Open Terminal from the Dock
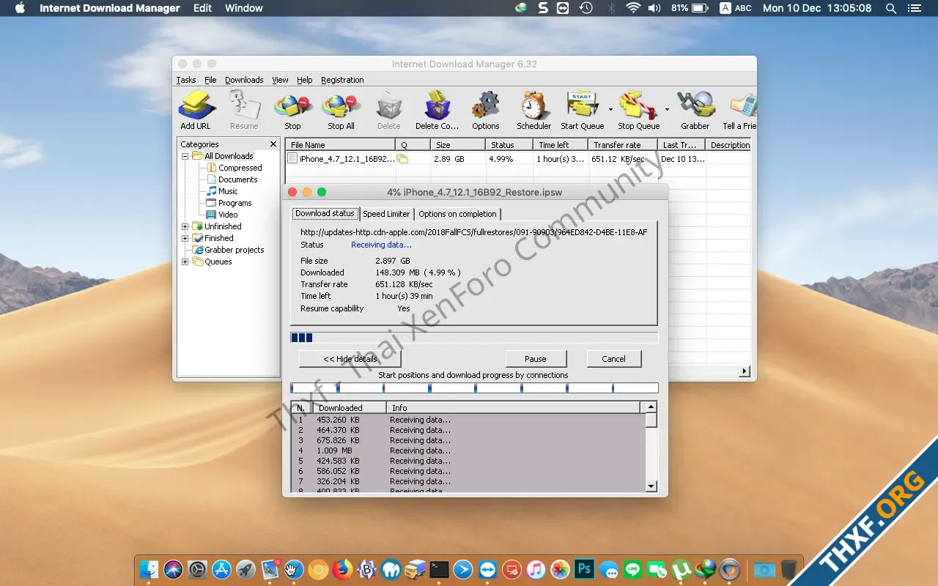The image size is (938, 586). 439,569
